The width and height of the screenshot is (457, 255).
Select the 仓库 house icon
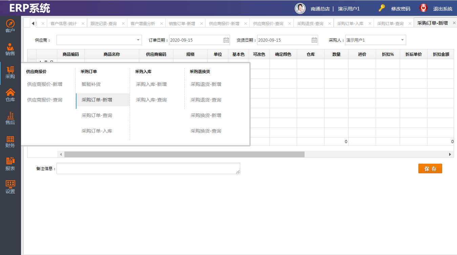point(11,92)
